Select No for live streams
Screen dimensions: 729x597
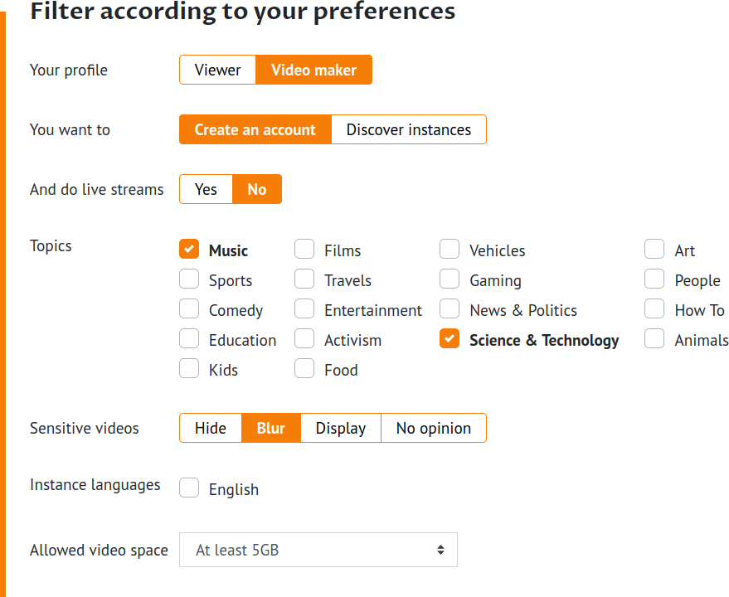point(257,189)
